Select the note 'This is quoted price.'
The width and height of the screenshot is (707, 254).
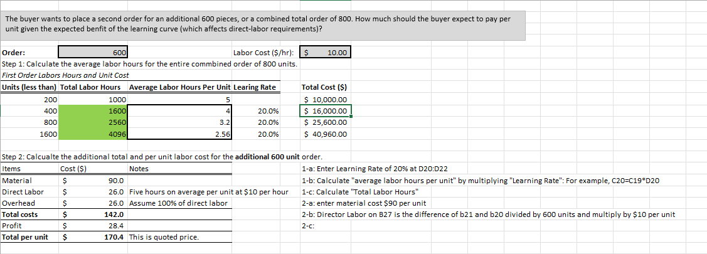tap(164, 237)
